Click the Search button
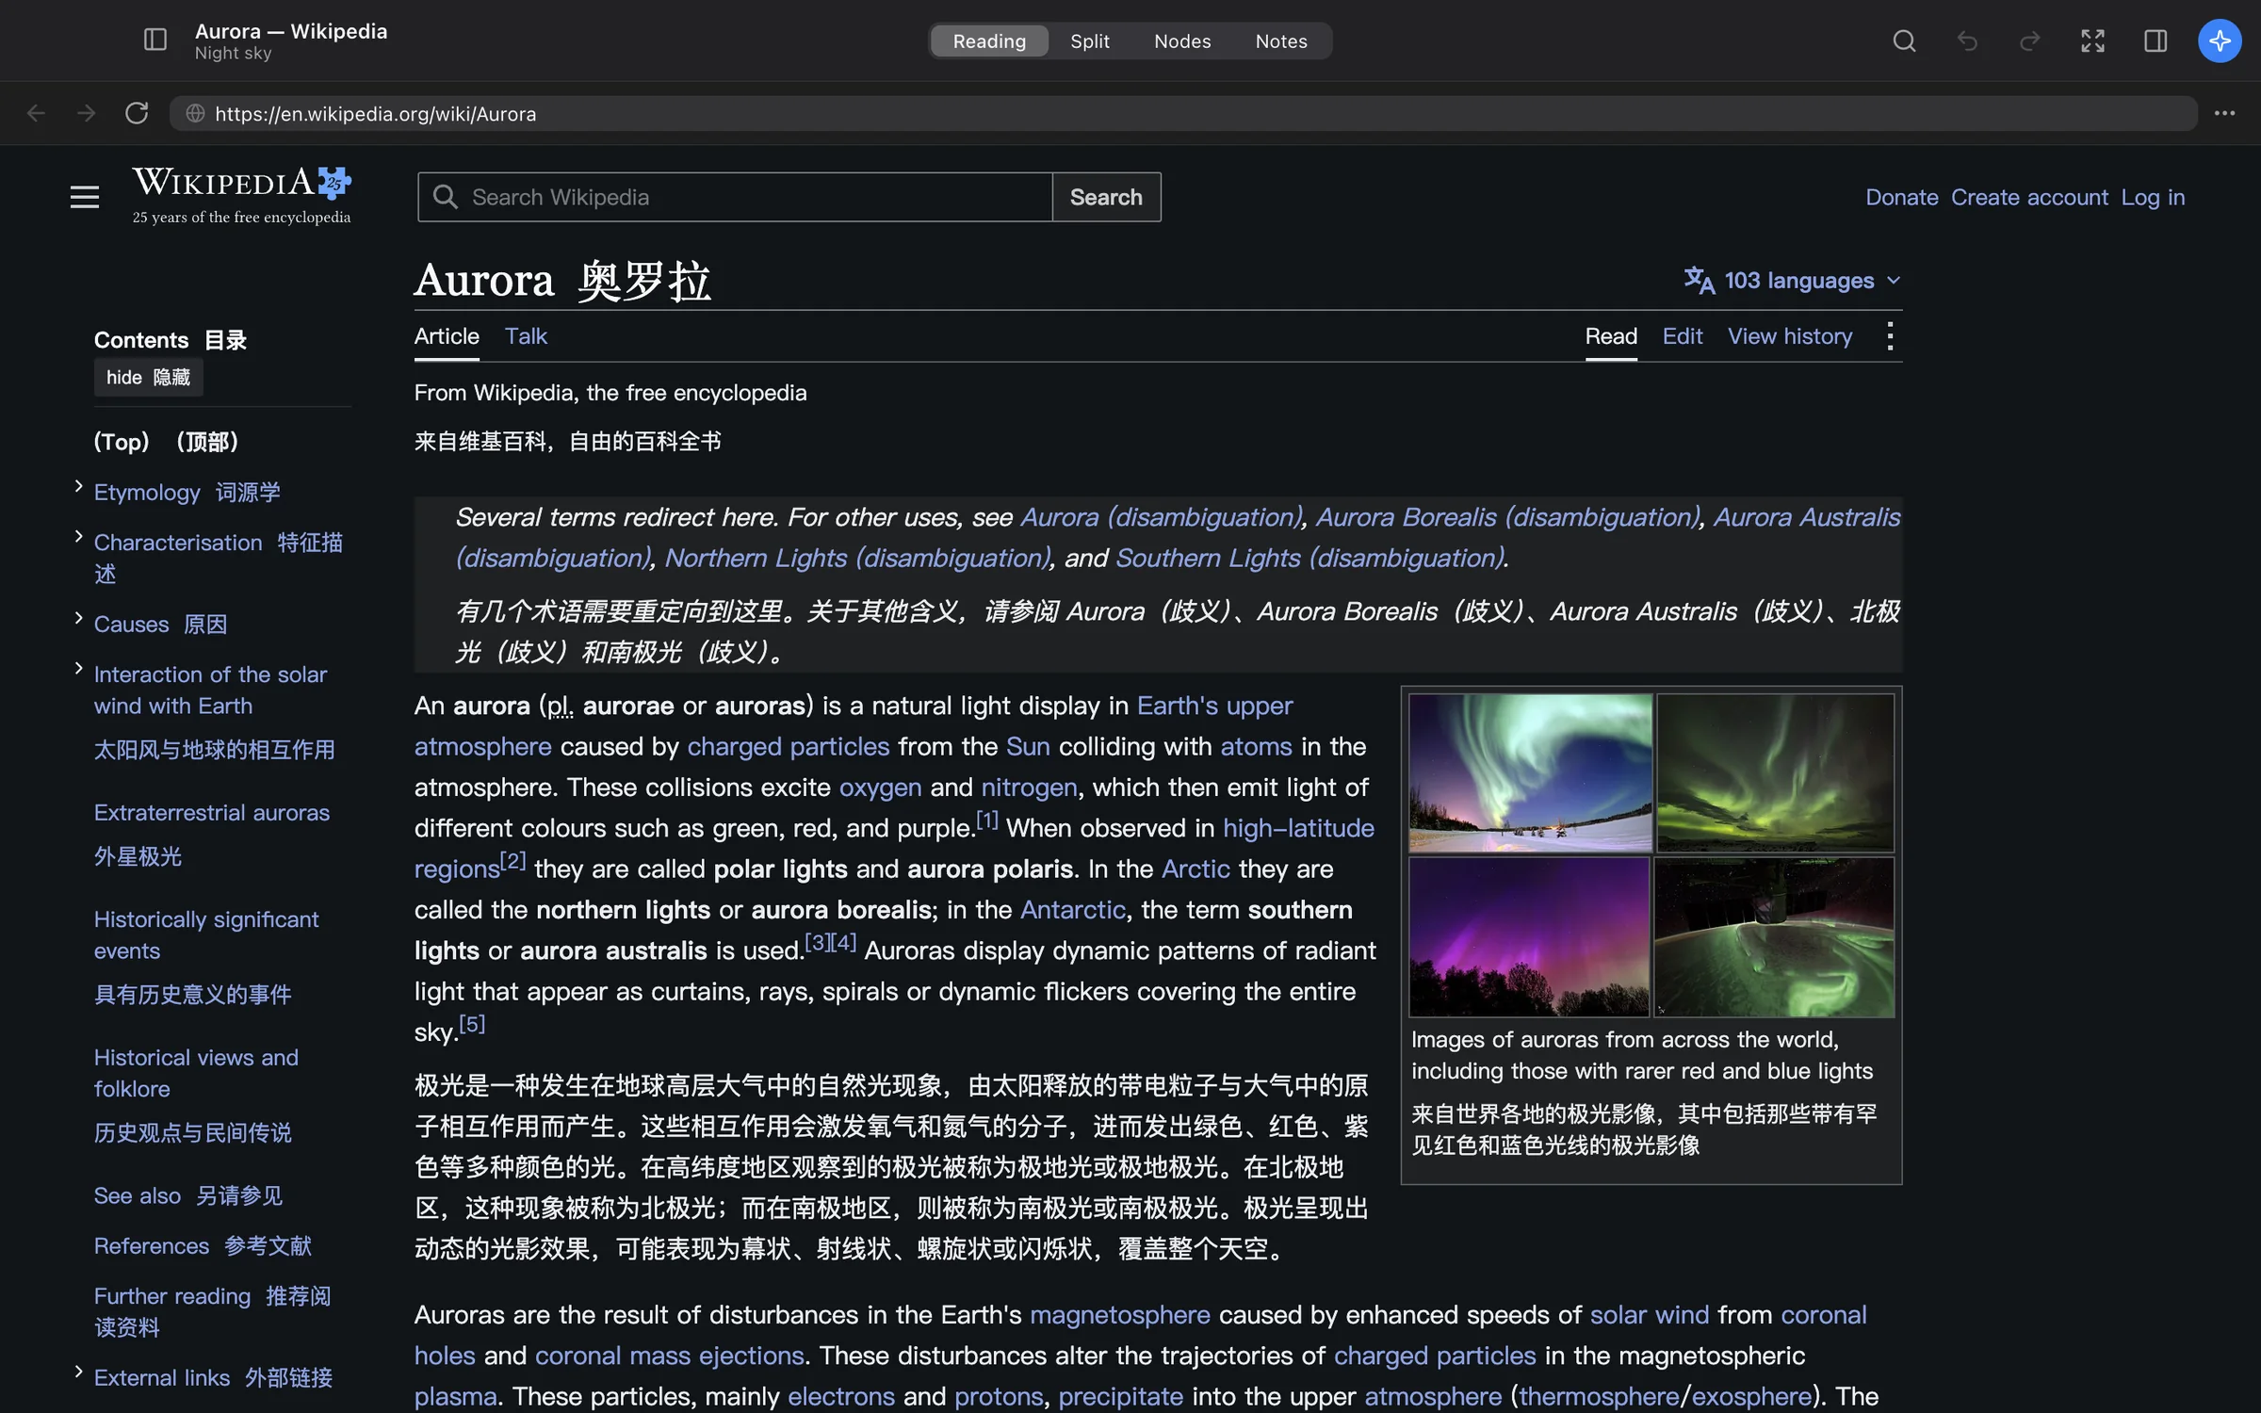This screenshot has width=2261, height=1413. pos(1106,197)
